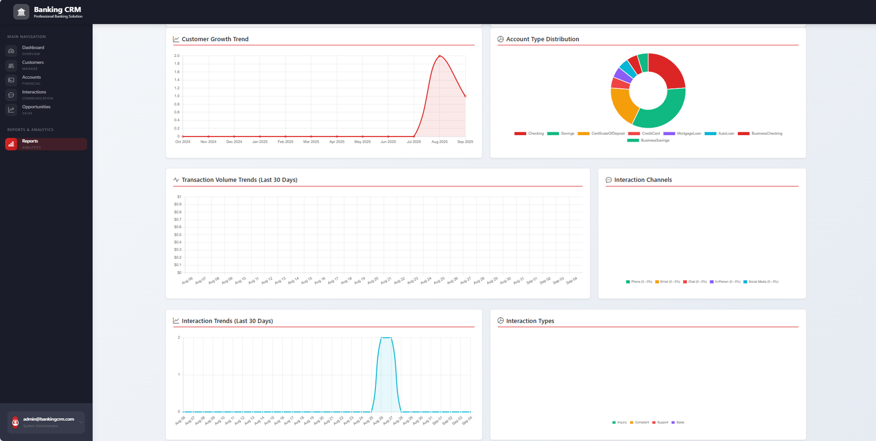The width and height of the screenshot is (876, 441).
Task: Click the red Reports bar chart icon
Action: click(x=11, y=144)
